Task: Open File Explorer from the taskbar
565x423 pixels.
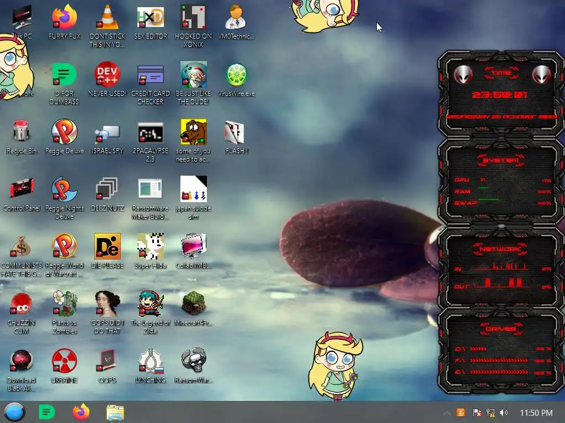Action: coord(115,413)
